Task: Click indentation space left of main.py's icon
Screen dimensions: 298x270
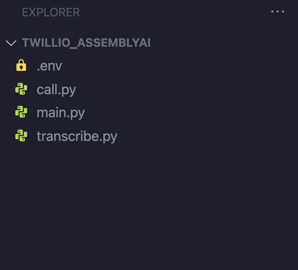Action: tap(7, 113)
